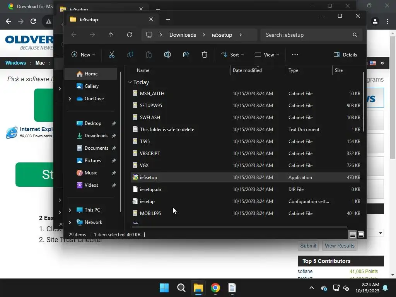
Task: Open the View dropdown
Action: coord(267,55)
